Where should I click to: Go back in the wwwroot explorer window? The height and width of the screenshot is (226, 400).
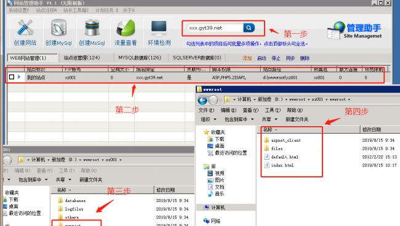(202, 99)
